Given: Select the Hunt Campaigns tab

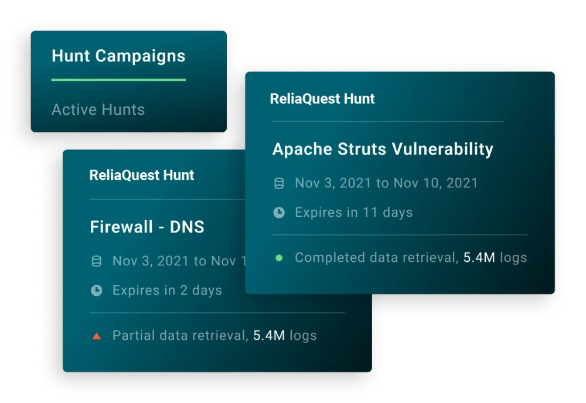Looking at the screenshot, I should click(118, 56).
